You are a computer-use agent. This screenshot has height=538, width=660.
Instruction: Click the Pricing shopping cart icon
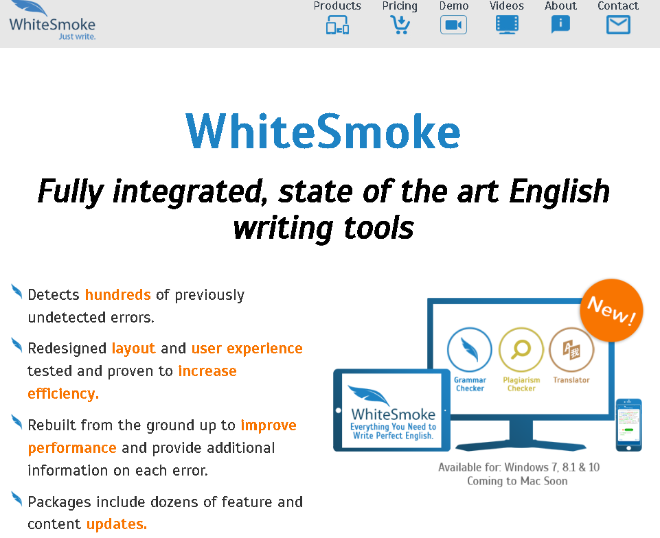click(400, 25)
